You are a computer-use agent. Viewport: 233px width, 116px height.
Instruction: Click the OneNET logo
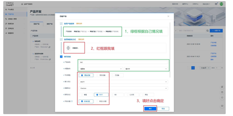click(x=10, y=4)
